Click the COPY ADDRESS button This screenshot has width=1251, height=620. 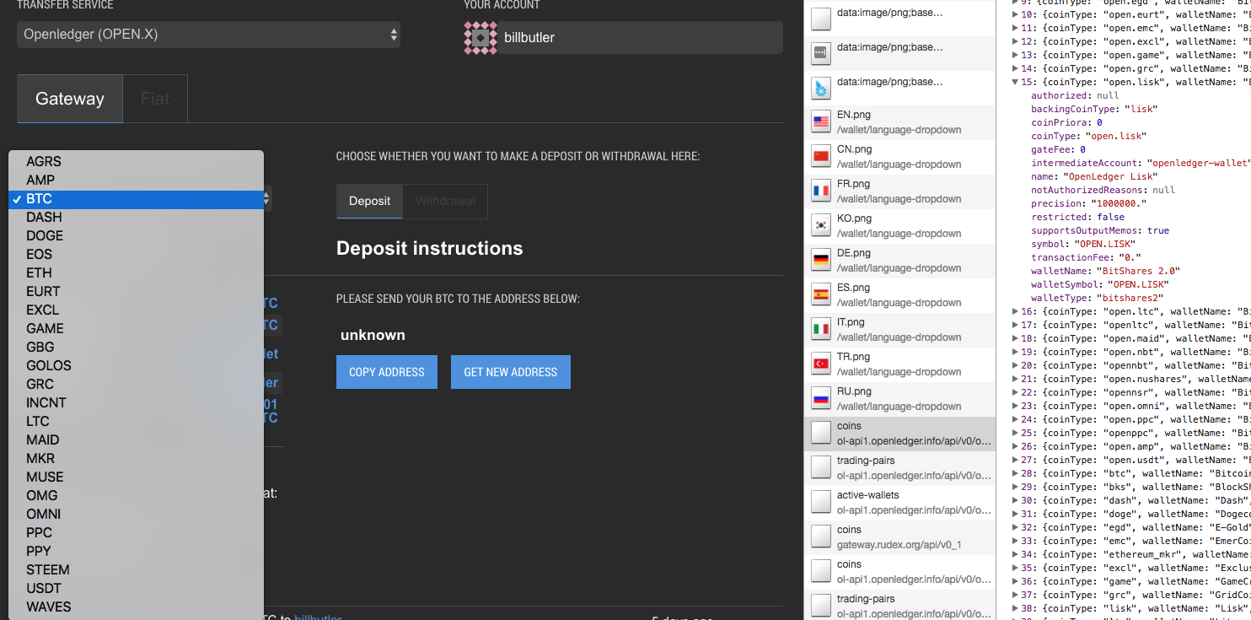coord(387,372)
